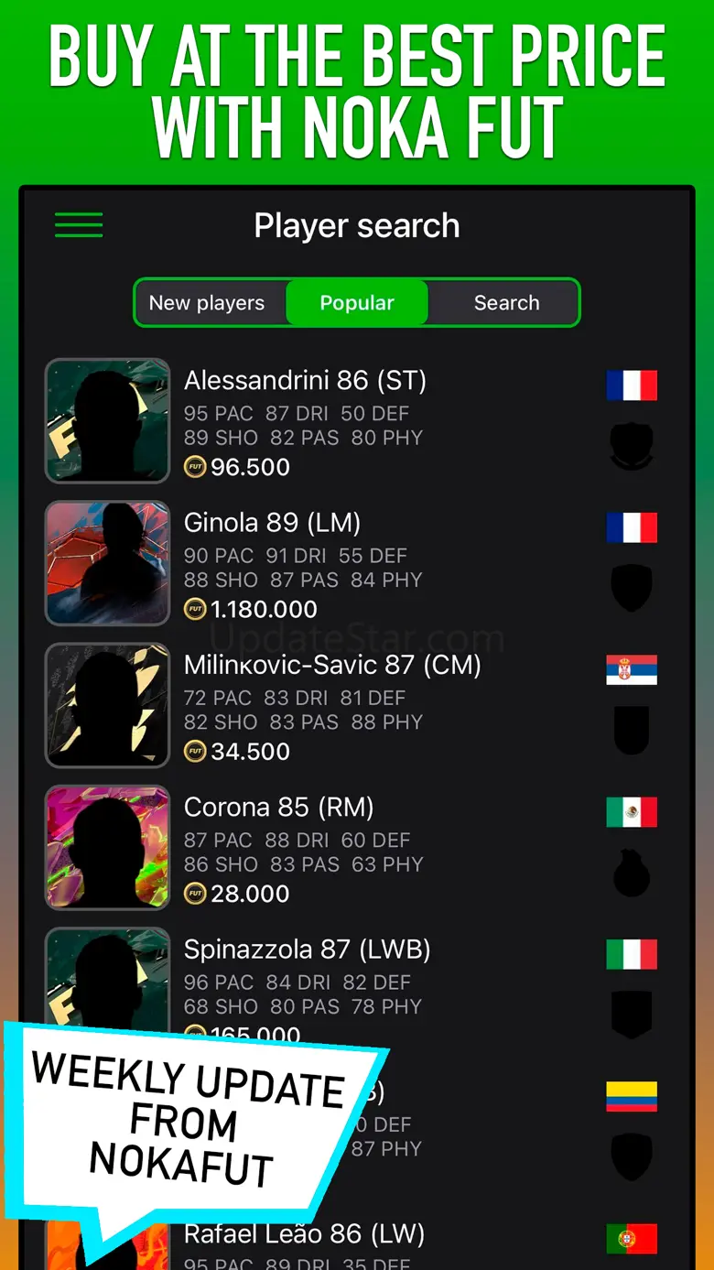Switch to the Search tab

[506, 303]
